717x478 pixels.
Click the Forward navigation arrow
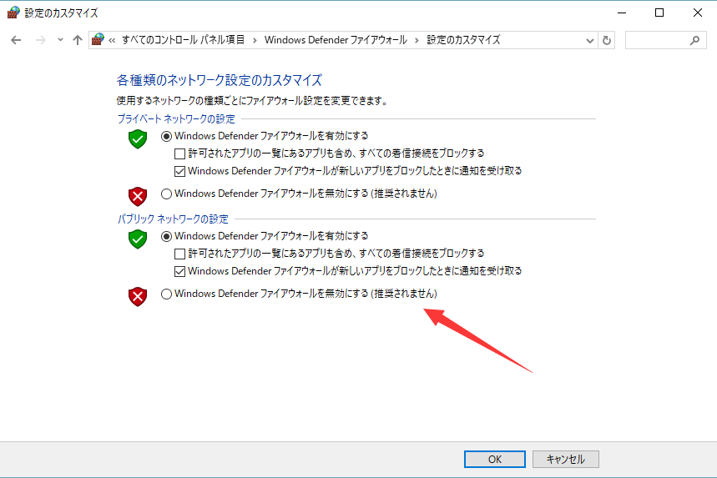point(39,40)
